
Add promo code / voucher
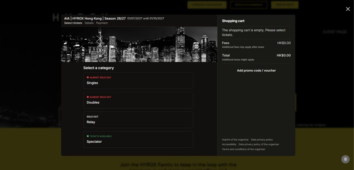256,71
